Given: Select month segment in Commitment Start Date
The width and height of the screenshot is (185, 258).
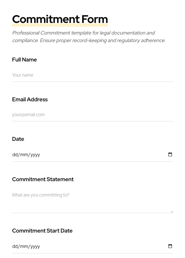Looking at the screenshot, I should pyautogui.click(x=24, y=246).
